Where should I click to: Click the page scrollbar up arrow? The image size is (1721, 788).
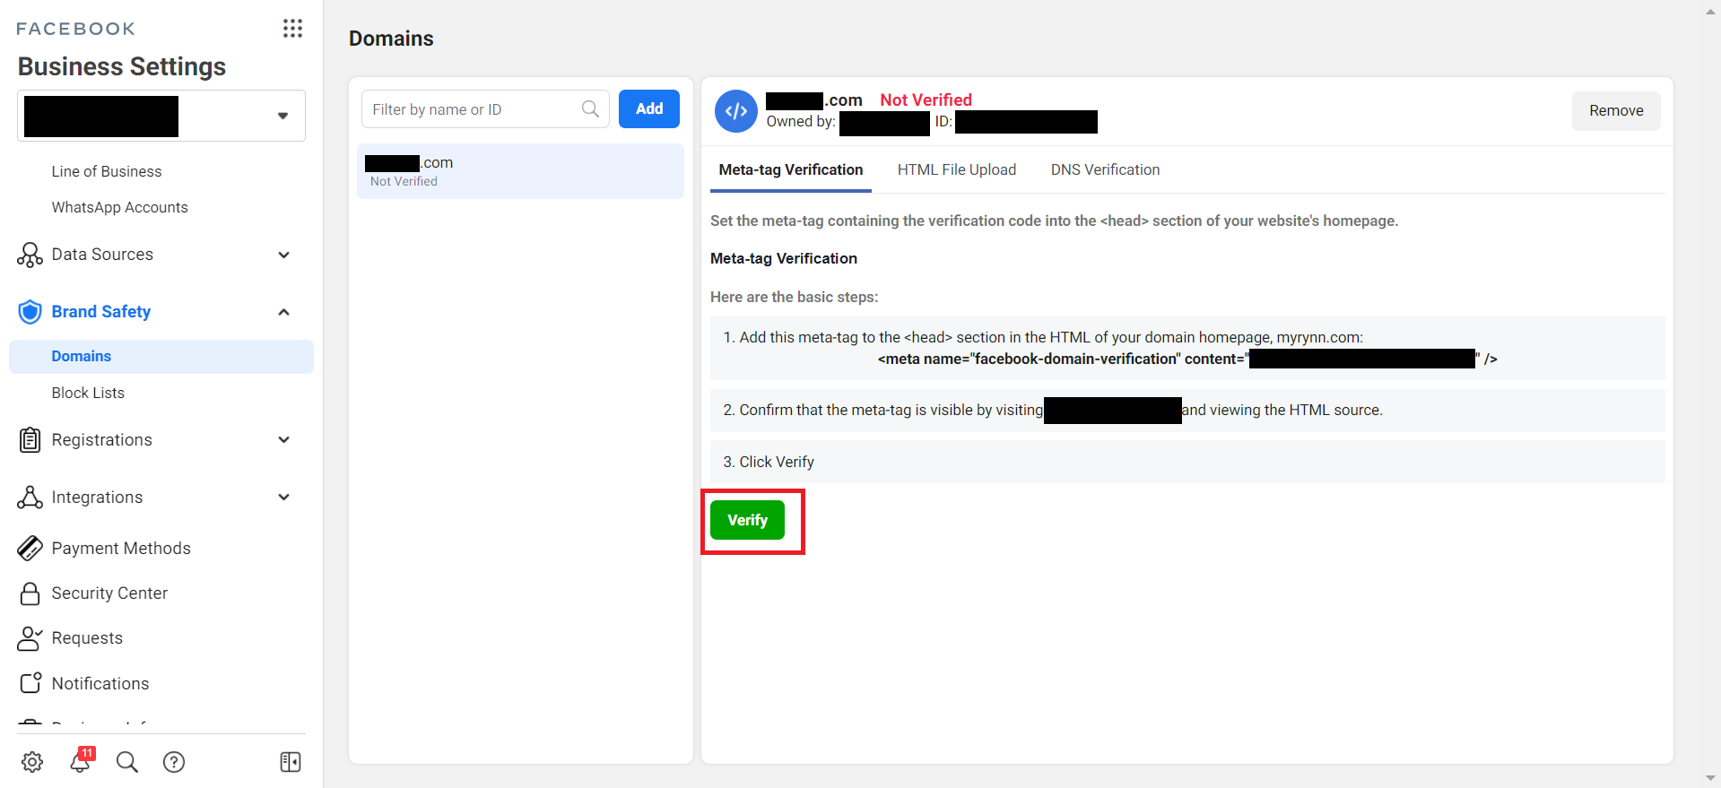click(1710, 12)
